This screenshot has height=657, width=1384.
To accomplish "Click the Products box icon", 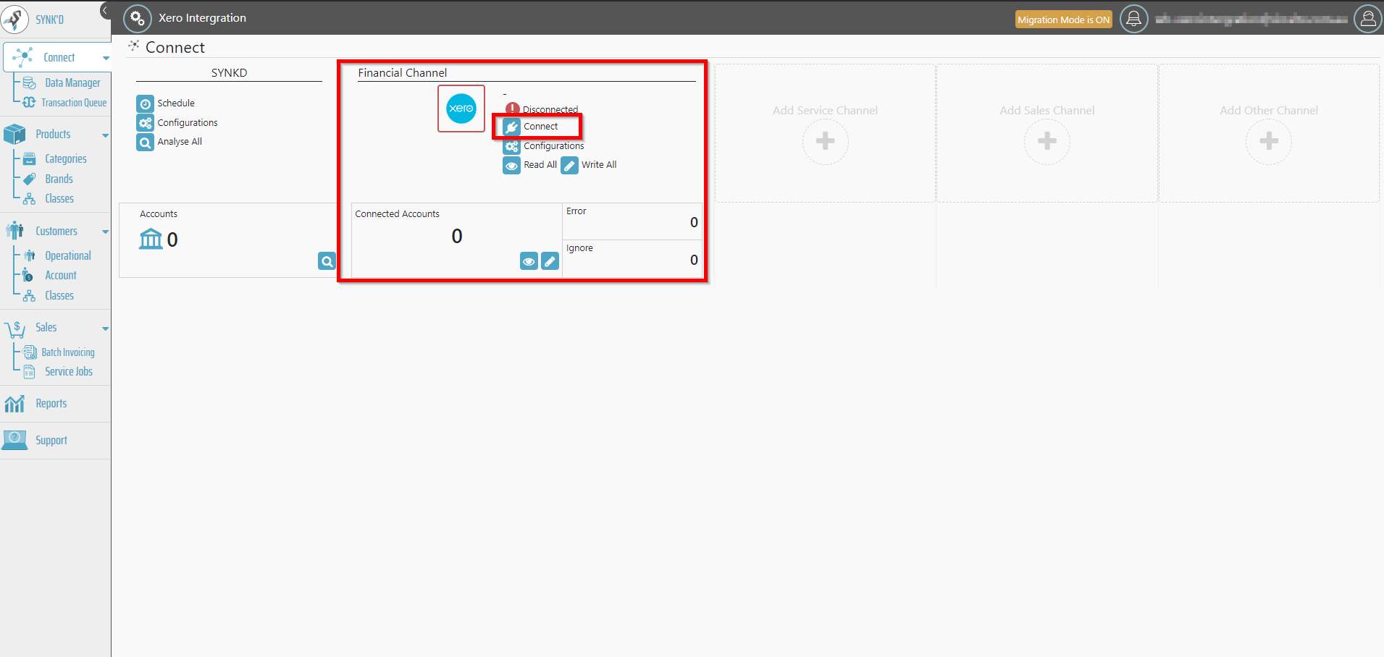I will pyautogui.click(x=14, y=135).
